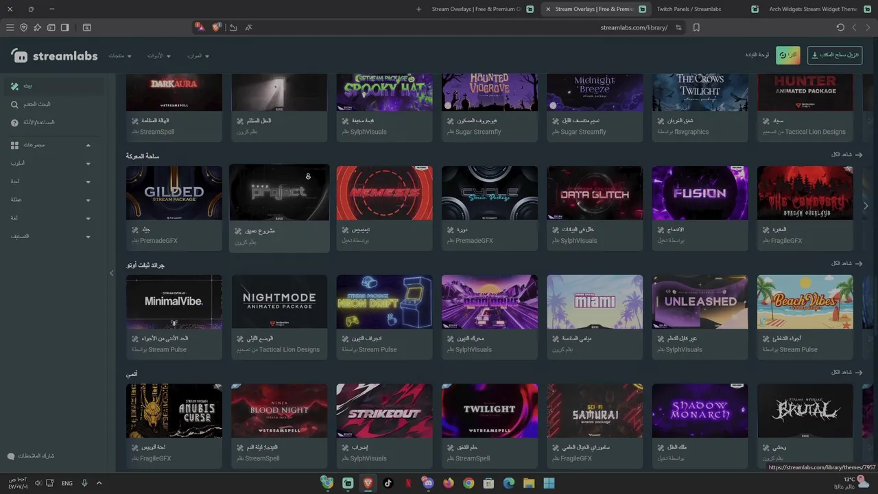Toggle the browser sidebar panel icon
Screen dimensions: 878x494
[x=64, y=27]
